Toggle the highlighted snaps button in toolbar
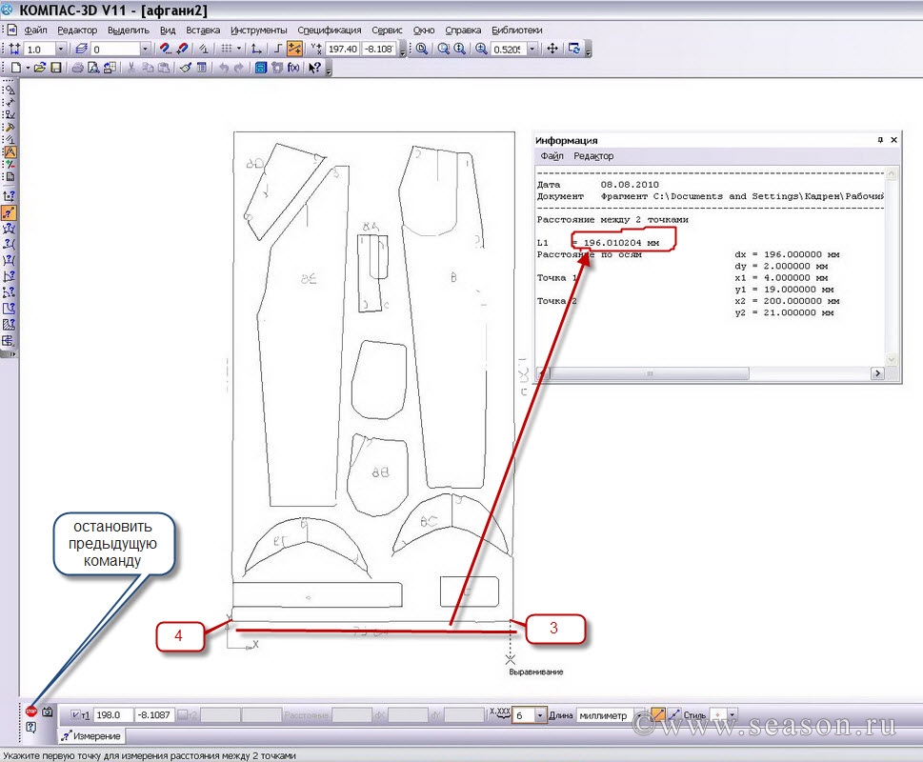This screenshot has height=762, width=923. pyautogui.click(x=294, y=49)
